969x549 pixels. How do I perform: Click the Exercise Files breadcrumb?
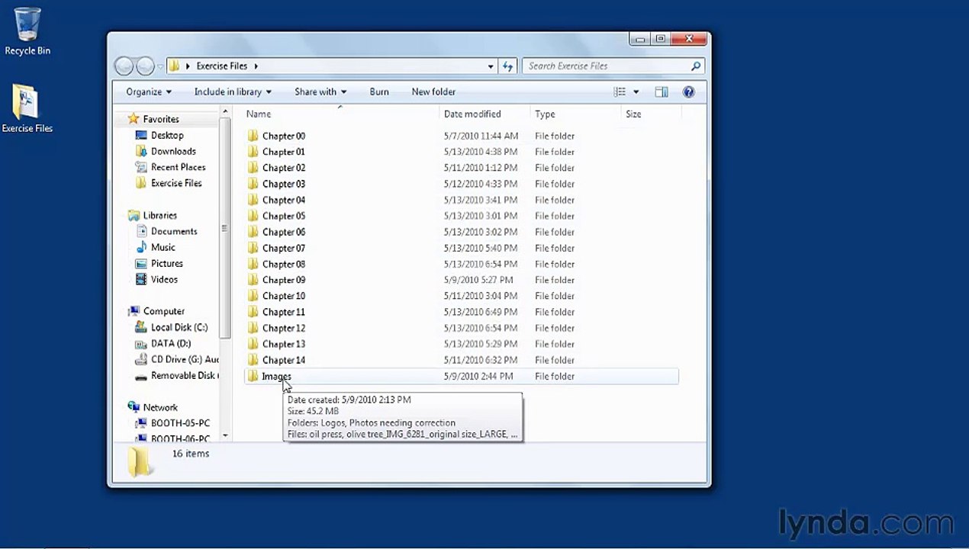click(x=222, y=66)
